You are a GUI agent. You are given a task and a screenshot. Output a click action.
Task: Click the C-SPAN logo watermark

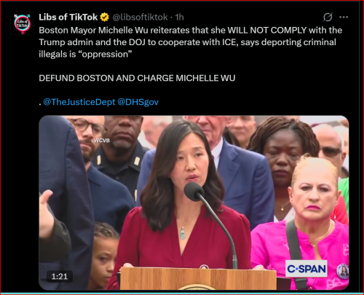click(x=306, y=269)
